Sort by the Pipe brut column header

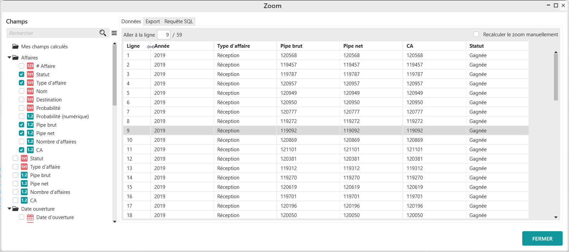click(291, 46)
